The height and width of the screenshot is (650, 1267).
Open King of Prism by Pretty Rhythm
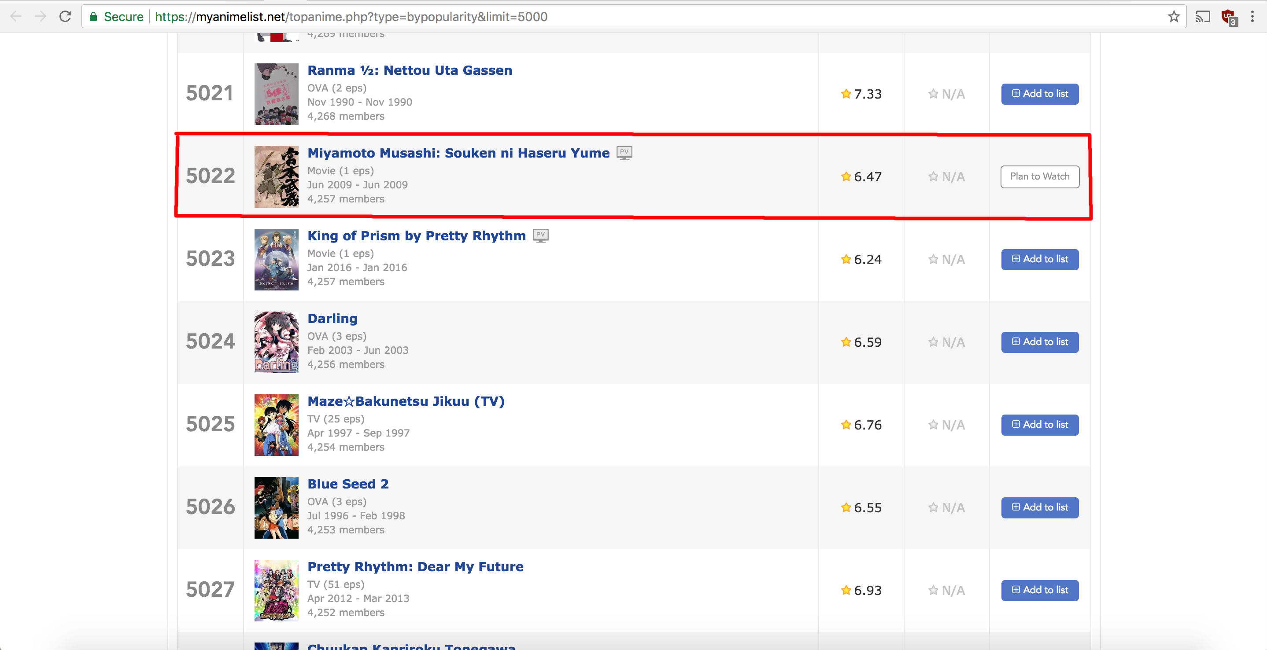(x=417, y=235)
